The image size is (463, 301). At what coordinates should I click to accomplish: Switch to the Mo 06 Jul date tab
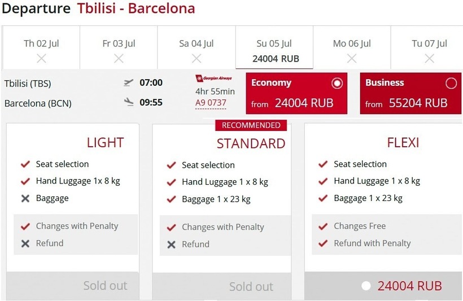(352, 50)
